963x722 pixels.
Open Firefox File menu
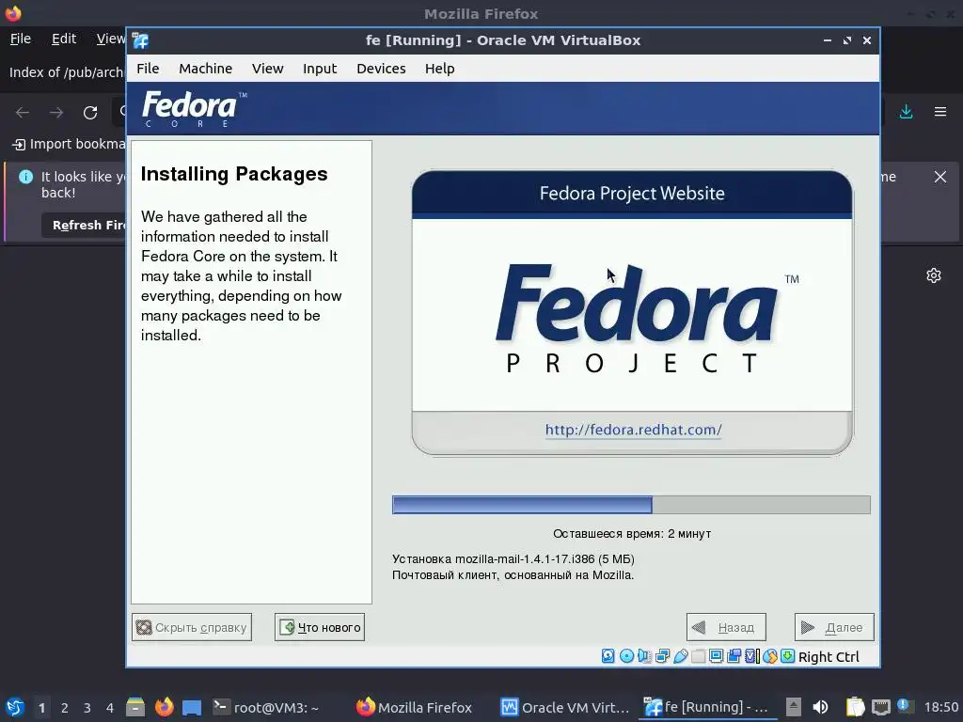coord(21,39)
